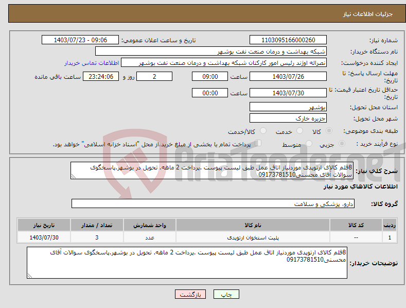Click the کد کالا column header
The width and height of the screenshot is (406, 308).
(x=356, y=225)
